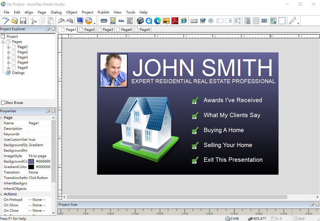Click the Undo arrow icon
The width and height of the screenshot is (320, 221).
(61, 21)
